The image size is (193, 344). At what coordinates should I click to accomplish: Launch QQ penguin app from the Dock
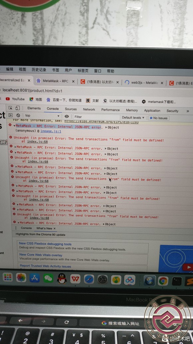[62, 279]
